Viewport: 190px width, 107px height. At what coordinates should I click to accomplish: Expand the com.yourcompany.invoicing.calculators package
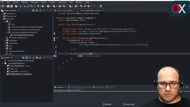click(7, 27)
